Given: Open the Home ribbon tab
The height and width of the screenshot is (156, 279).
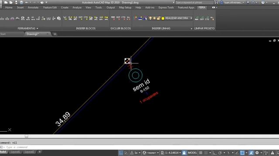Looking at the screenshot, I should click(x=9, y=7).
